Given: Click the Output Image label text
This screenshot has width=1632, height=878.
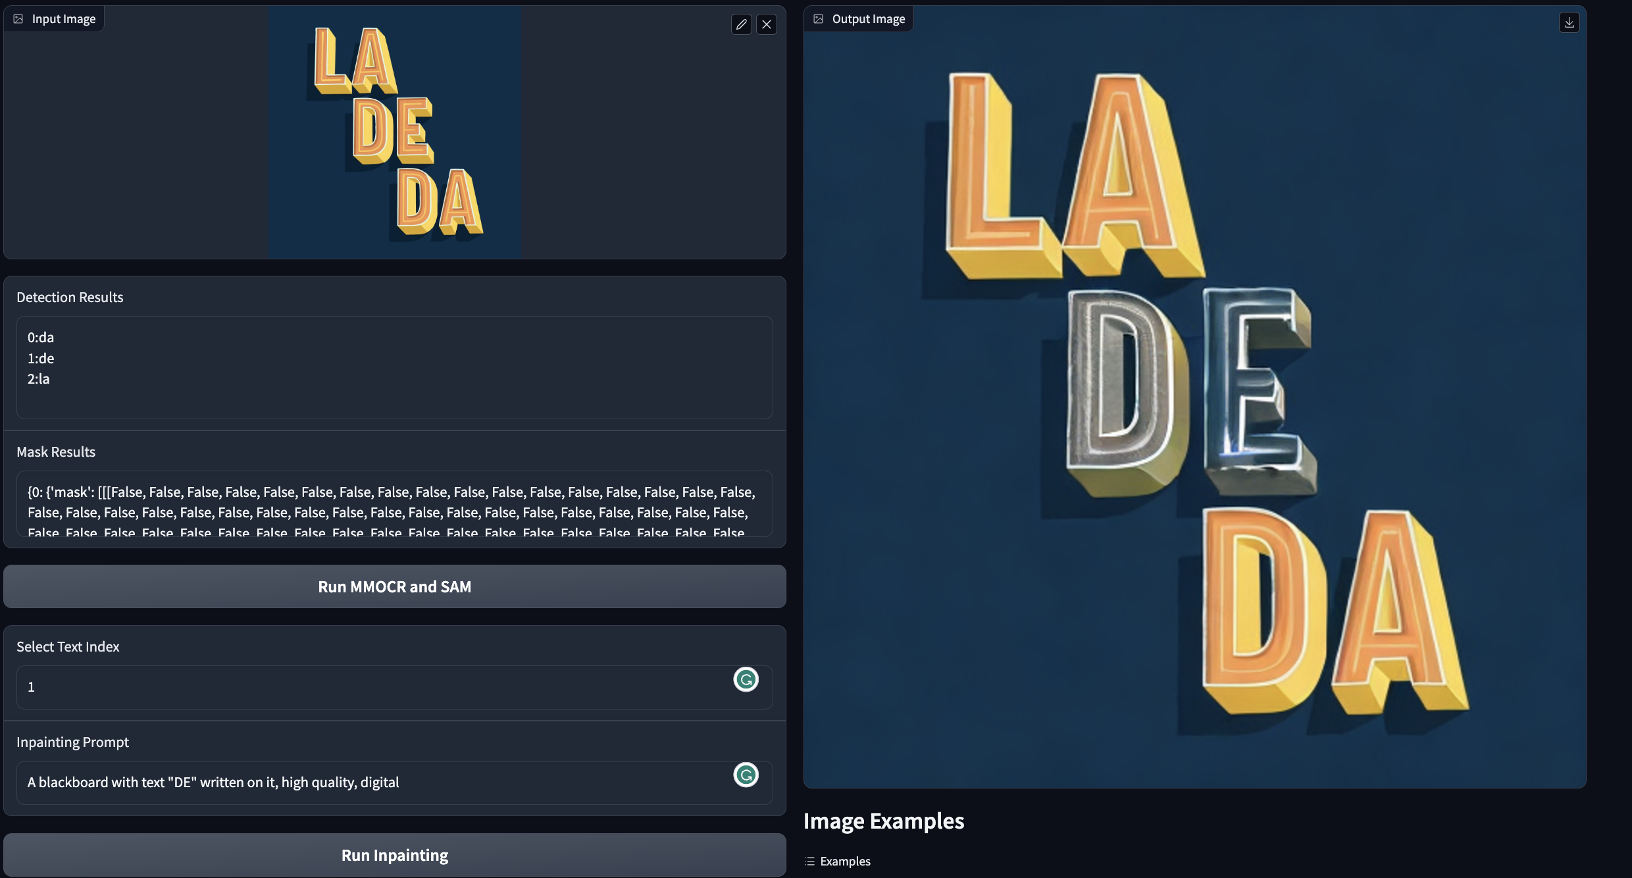Looking at the screenshot, I should pos(868,19).
